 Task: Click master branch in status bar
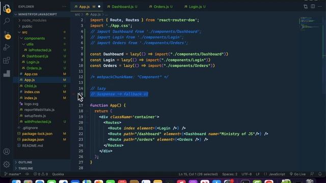point(12,174)
